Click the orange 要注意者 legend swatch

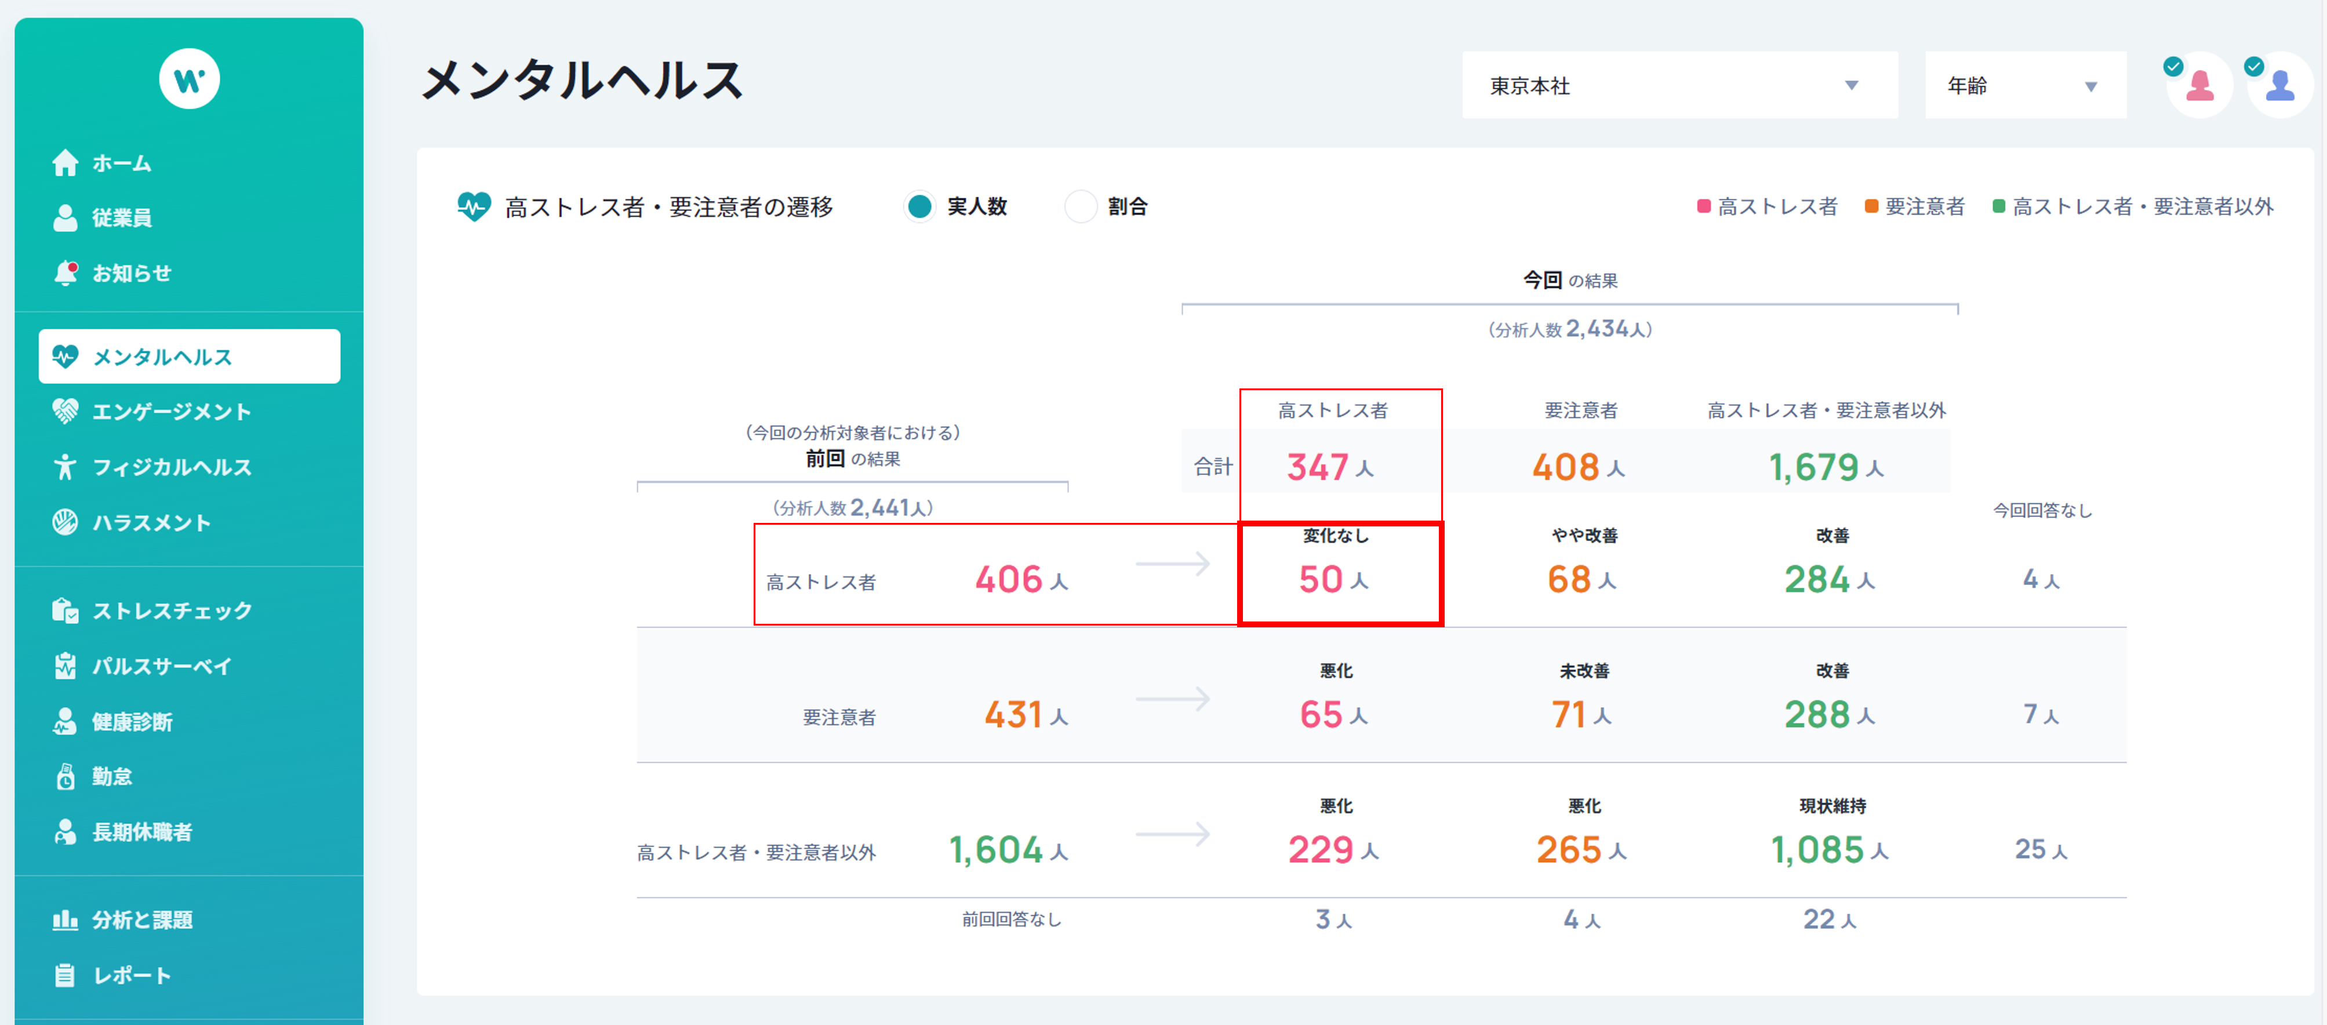(1872, 207)
